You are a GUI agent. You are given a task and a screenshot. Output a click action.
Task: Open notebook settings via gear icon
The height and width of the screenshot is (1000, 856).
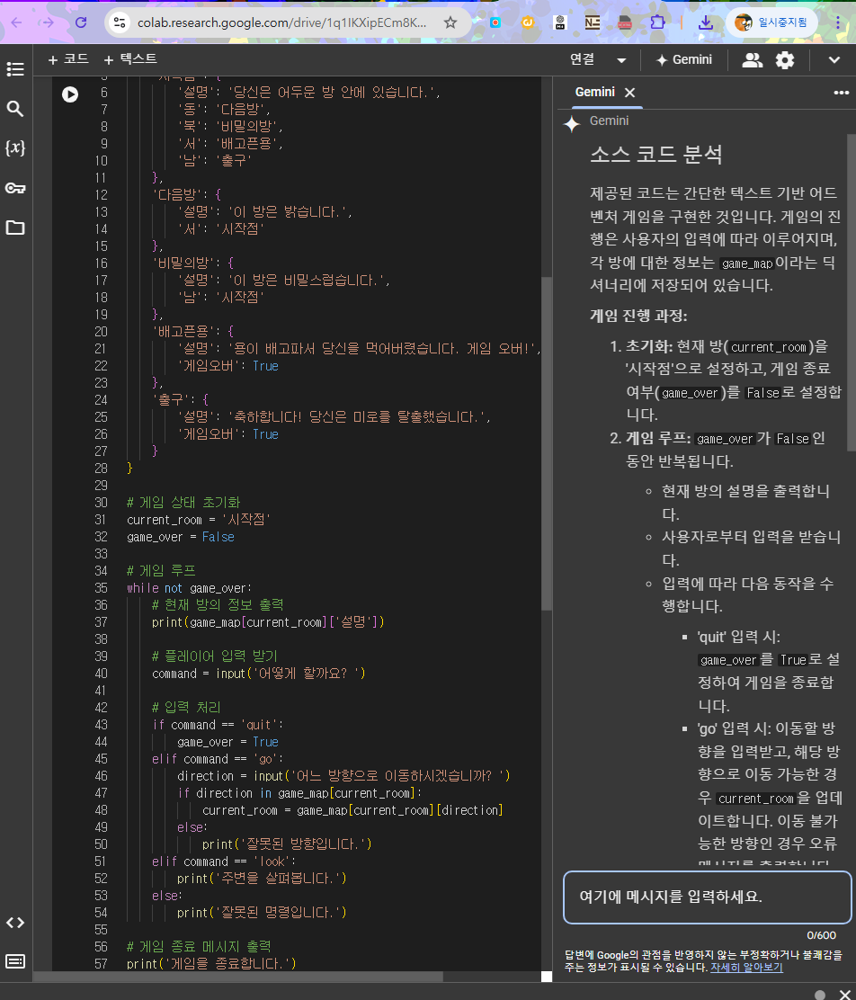coord(784,60)
